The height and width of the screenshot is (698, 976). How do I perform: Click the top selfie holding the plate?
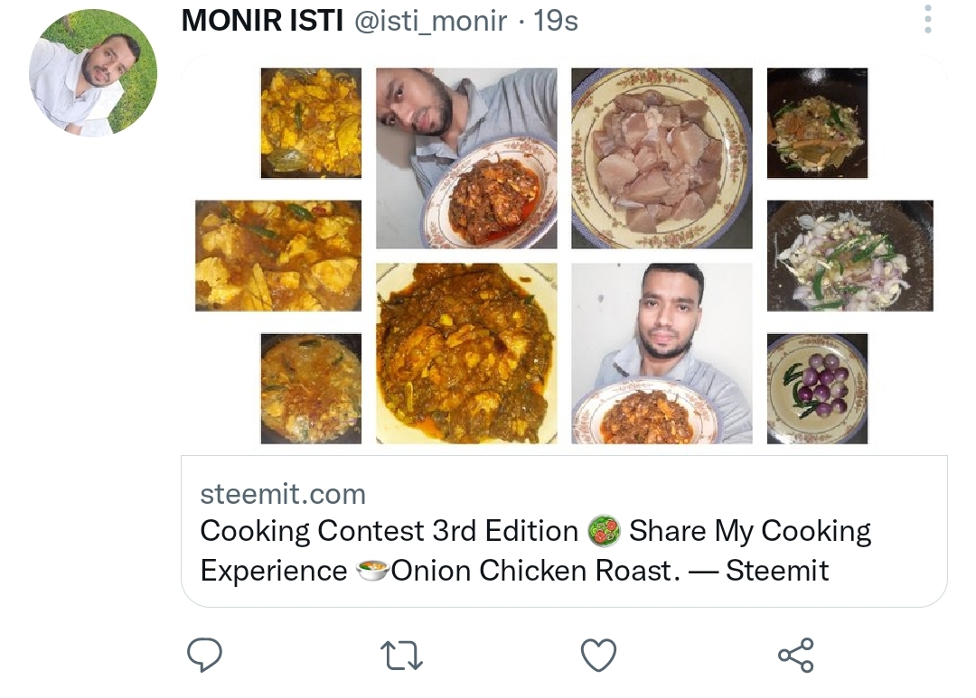click(466, 158)
